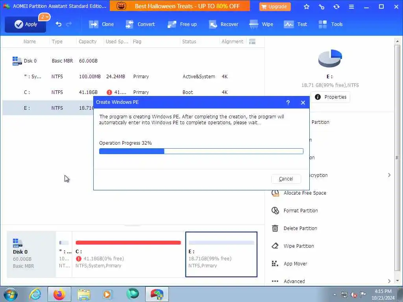403x302 pixels.
Task: Click the red warning icon on C: row
Action: coord(109,92)
